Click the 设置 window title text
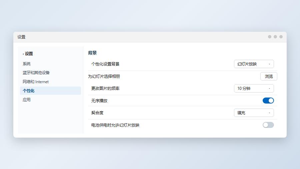300x169 pixels. pyautogui.click(x=21, y=37)
